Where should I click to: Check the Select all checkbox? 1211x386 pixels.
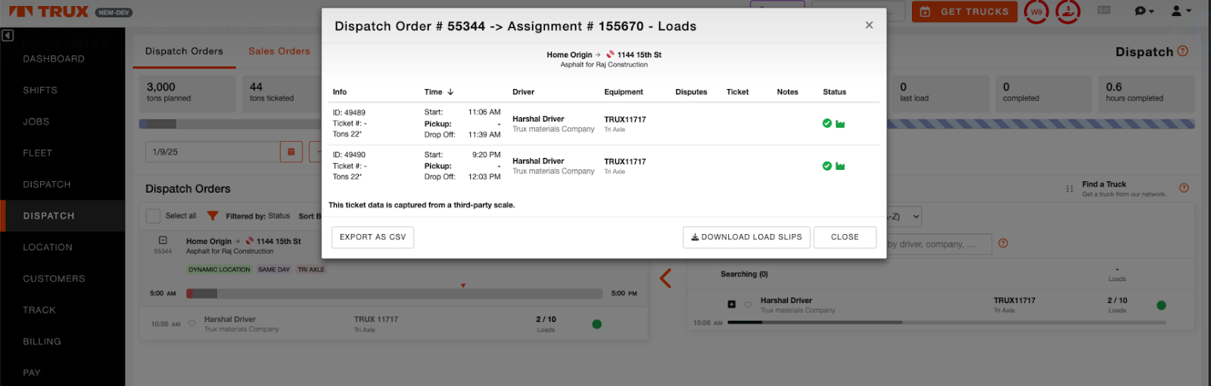[x=153, y=216]
